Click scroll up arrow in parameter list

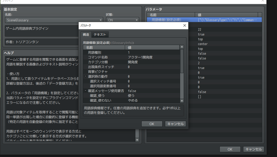pos(182,47)
